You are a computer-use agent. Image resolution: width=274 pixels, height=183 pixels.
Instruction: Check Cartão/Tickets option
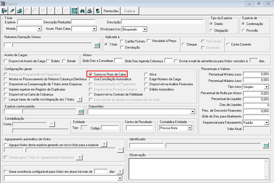[x=122, y=41]
